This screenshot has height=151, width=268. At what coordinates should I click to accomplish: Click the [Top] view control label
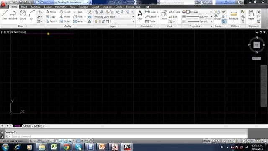point(7,32)
